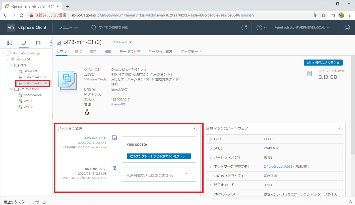This screenshot has height=205, width=355.
Task: Click 新しい表示に切り替える button
Action: 323,63
